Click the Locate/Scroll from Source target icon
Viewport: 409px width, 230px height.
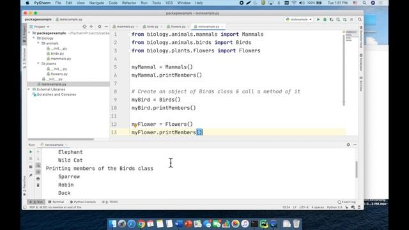coord(84,27)
